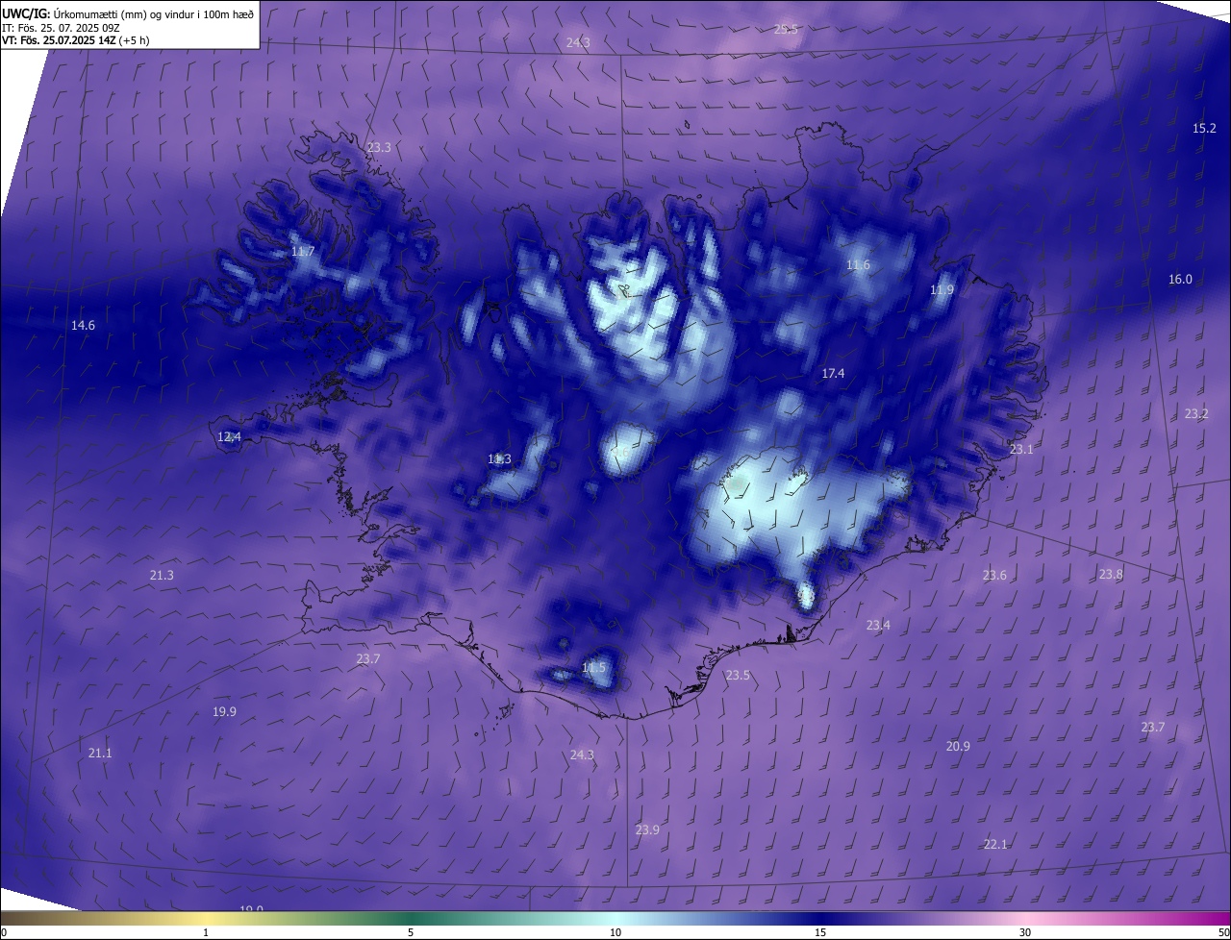This screenshot has width=1231, height=940.
Task: Select the 50 tick on the color scale
Action: pos(1223,933)
